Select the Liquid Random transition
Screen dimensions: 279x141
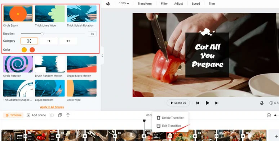pos(50,88)
